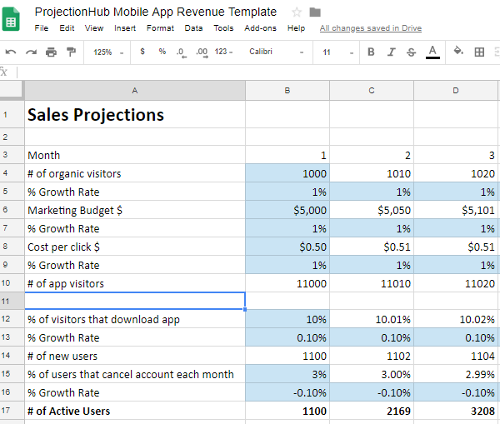This screenshot has height=424, width=500.
Task: Open the Edit menu
Action: tap(67, 28)
